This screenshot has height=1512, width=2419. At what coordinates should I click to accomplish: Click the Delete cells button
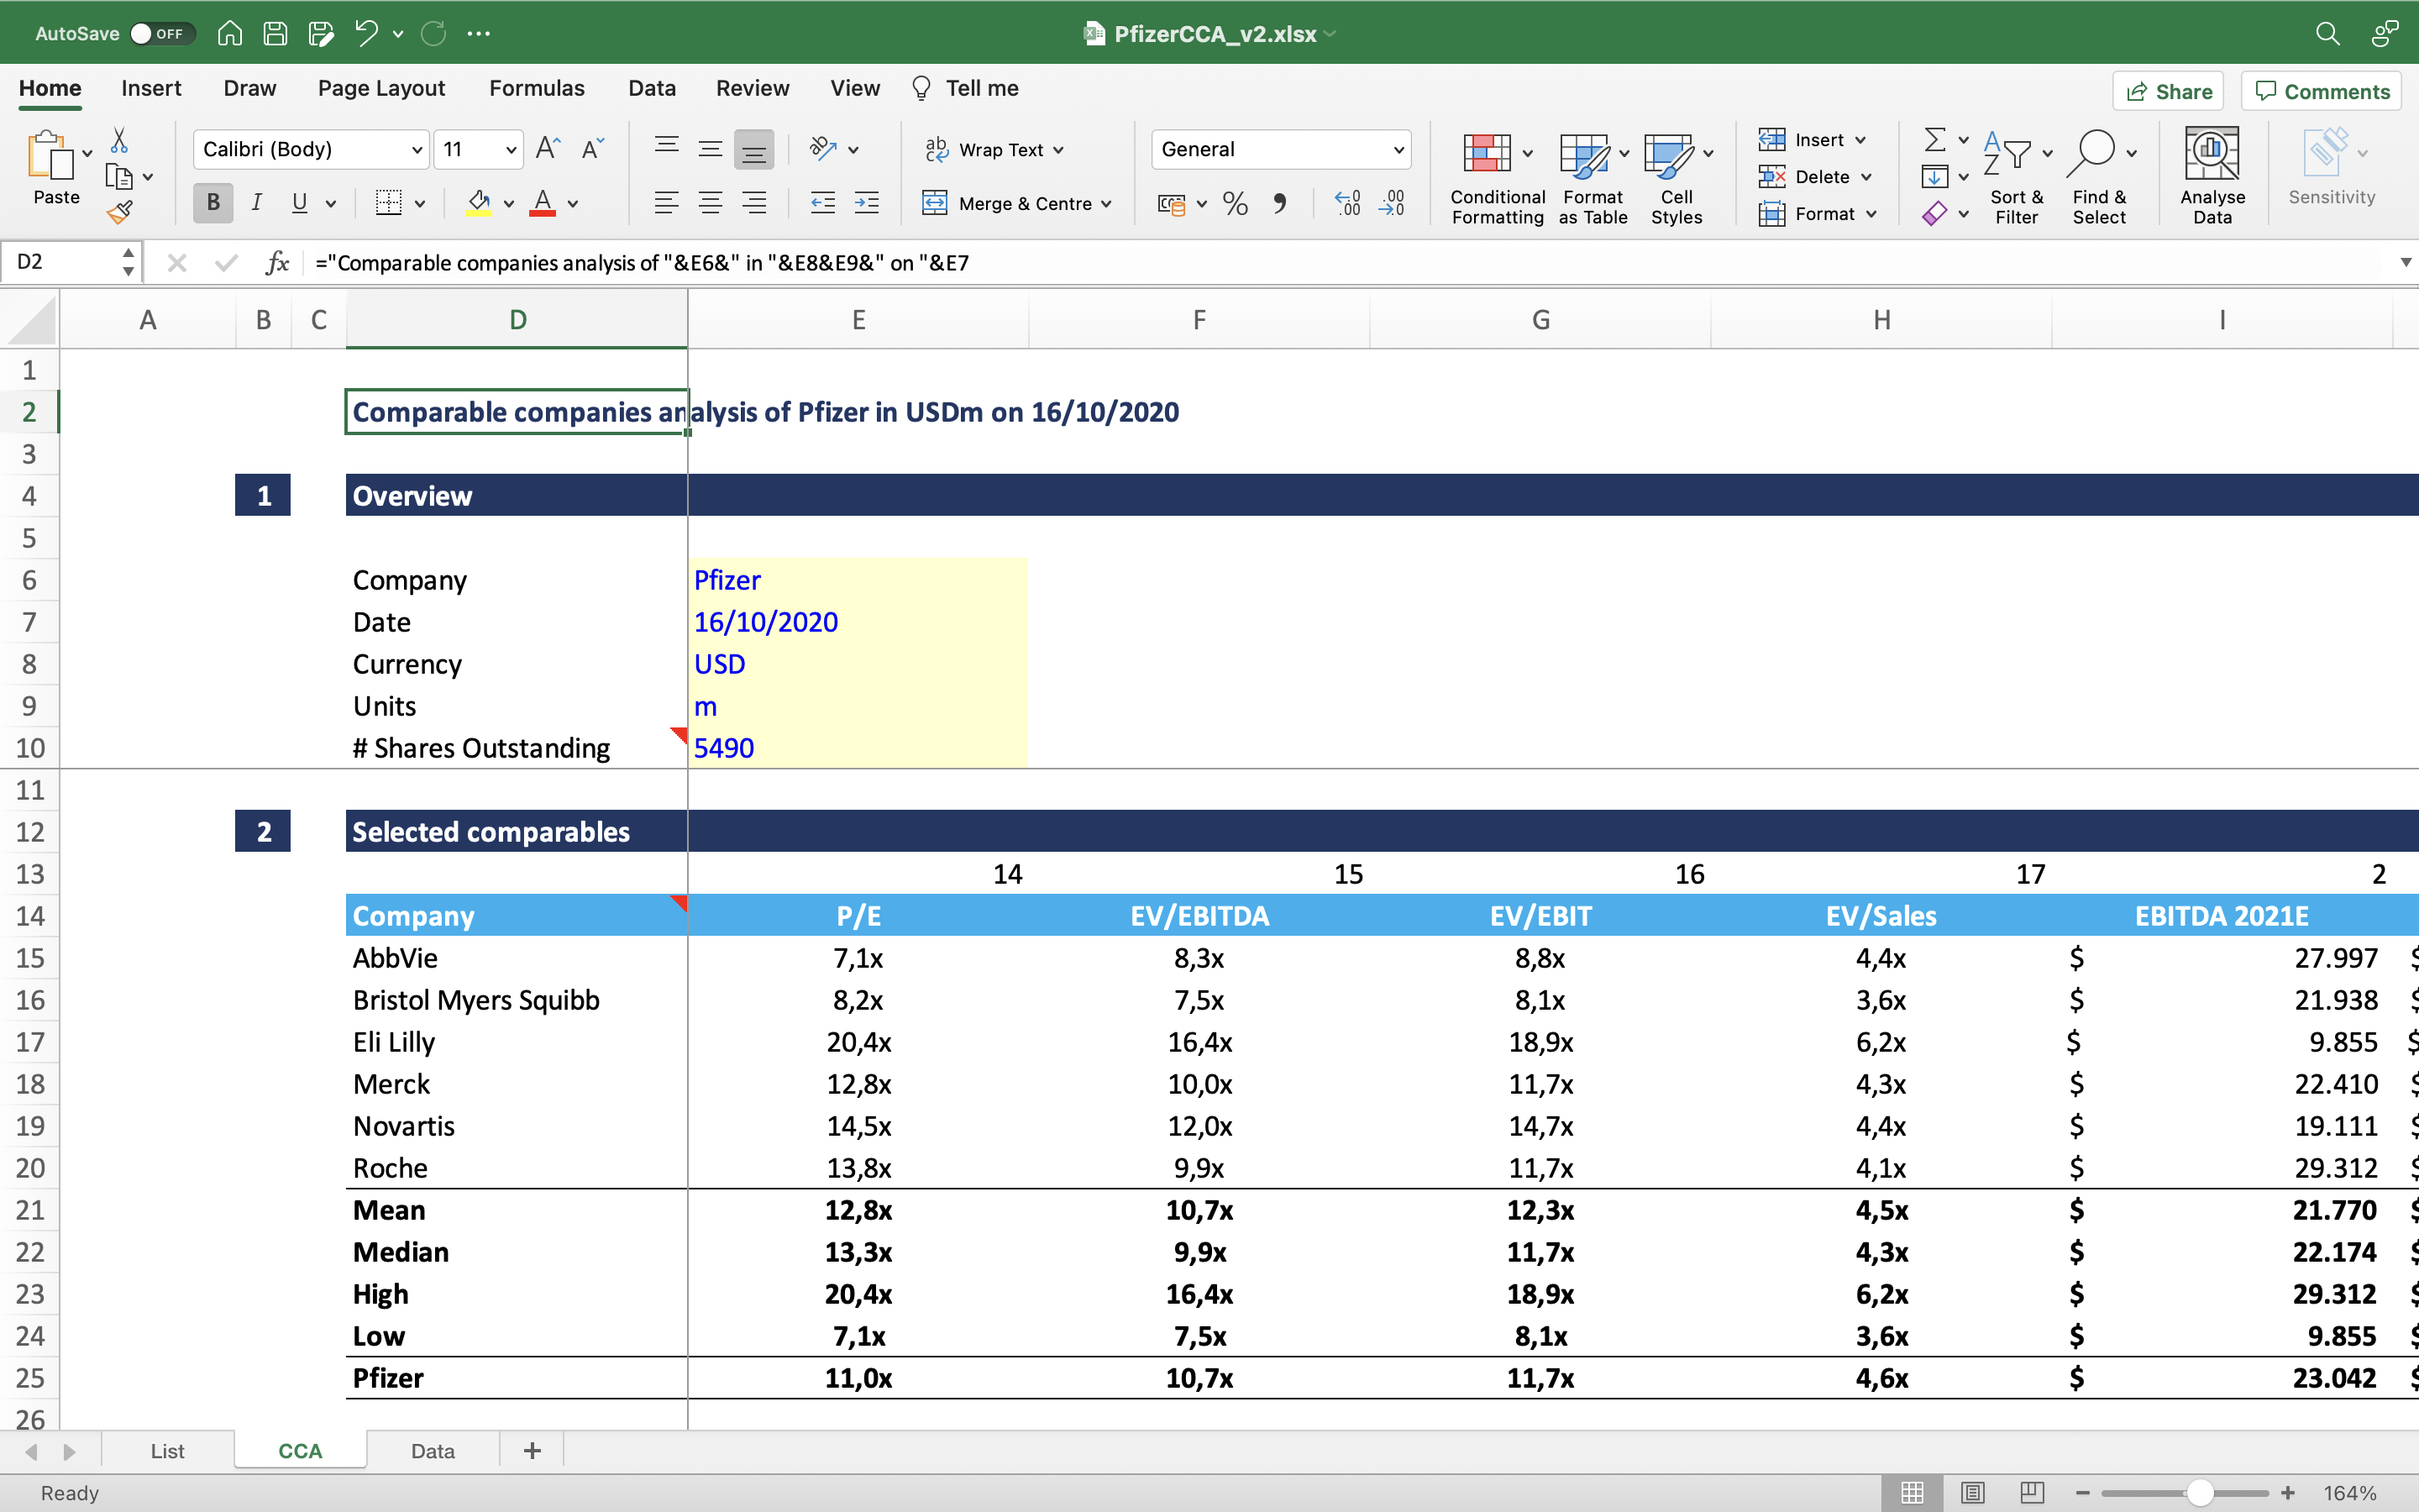coord(1814,177)
